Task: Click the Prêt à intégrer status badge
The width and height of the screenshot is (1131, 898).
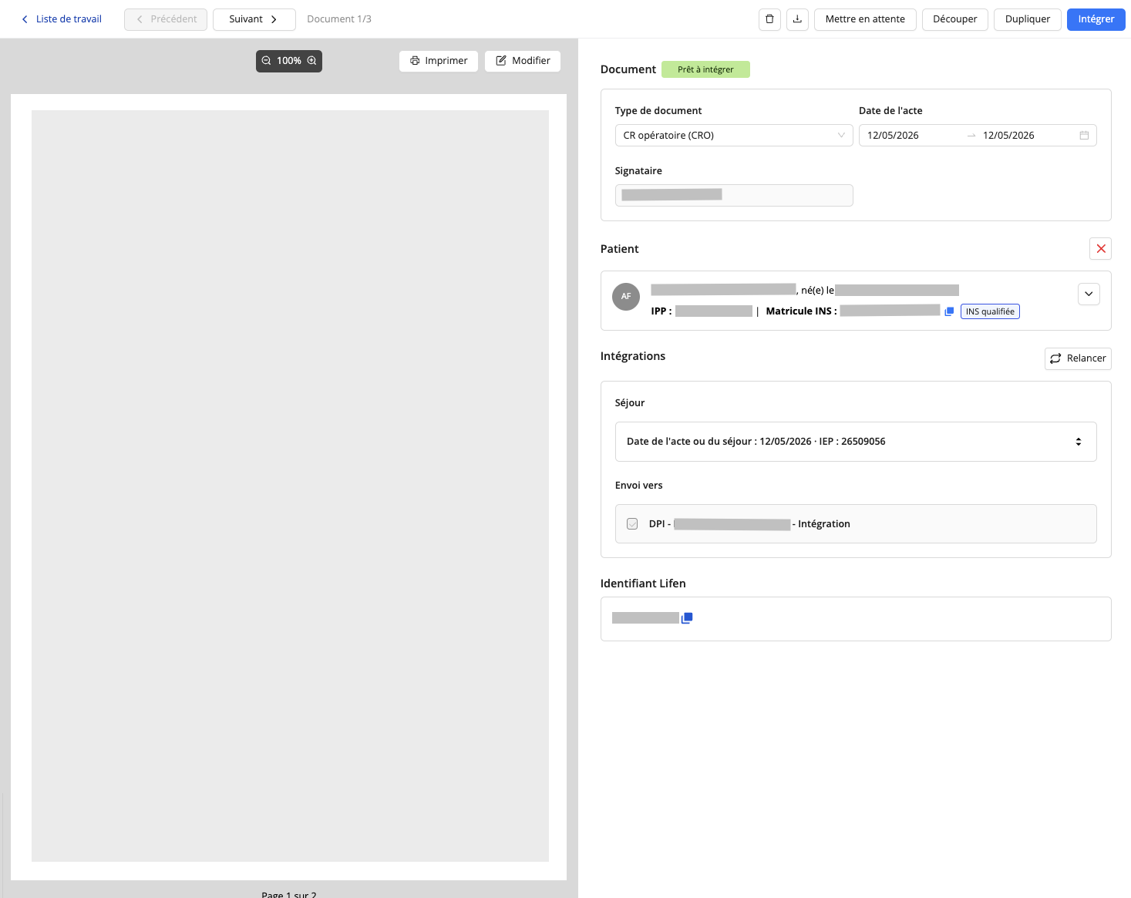Action: (x=705, y=69)
